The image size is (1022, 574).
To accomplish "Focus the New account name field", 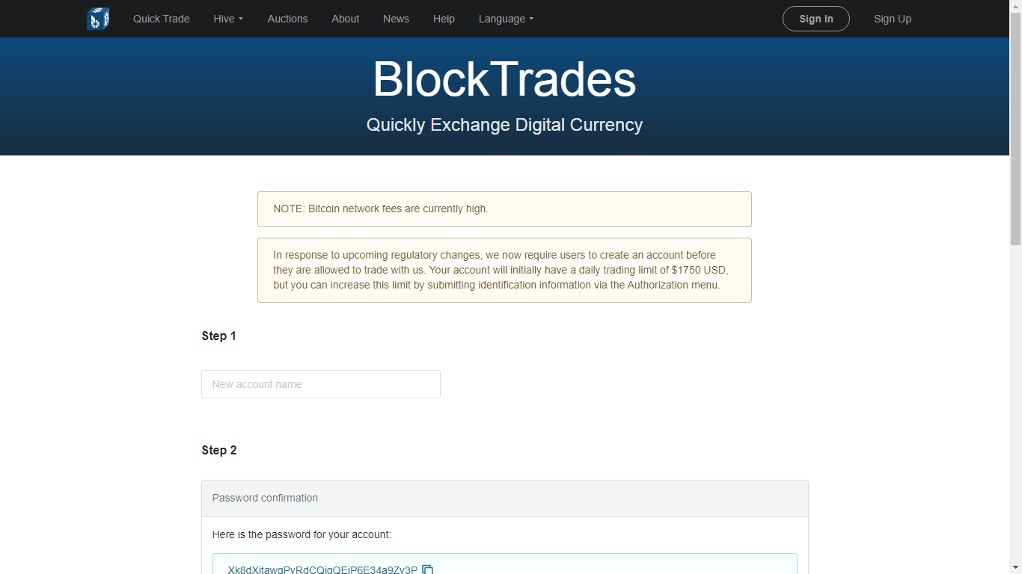I will click(x=321, y=384).
